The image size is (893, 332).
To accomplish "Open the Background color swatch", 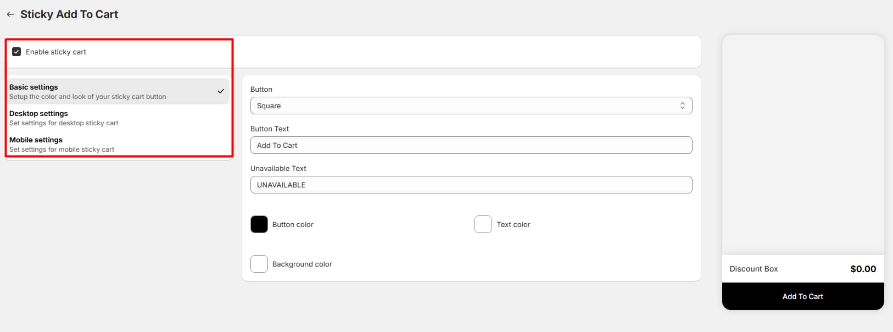I will coord(259,264).
